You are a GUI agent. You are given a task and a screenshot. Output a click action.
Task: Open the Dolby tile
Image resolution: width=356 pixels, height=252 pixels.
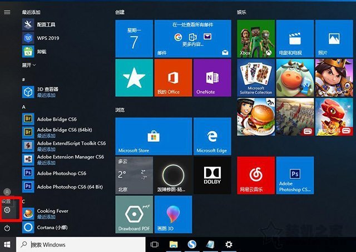(x=211, y=175)
